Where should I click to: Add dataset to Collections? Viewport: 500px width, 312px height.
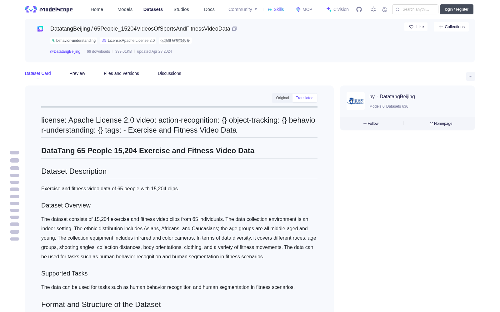pos(451,27)
